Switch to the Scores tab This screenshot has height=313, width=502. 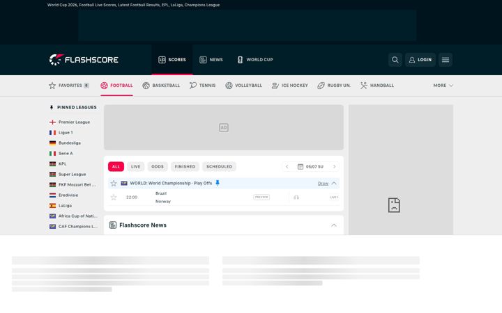pos(172,60)
